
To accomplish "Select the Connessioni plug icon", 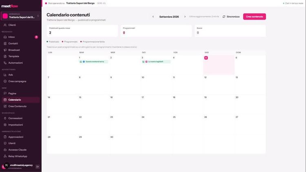I will click(5, 118).
